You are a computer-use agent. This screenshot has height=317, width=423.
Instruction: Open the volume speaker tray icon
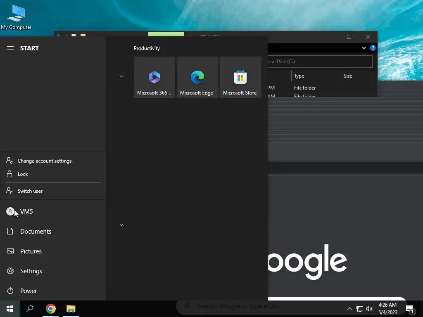pyautogui.click(x=369, y=309)
